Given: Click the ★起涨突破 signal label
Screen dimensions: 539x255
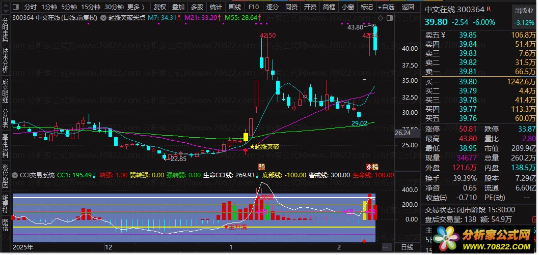Looking at the screenshot, I should tap(264, 147).
